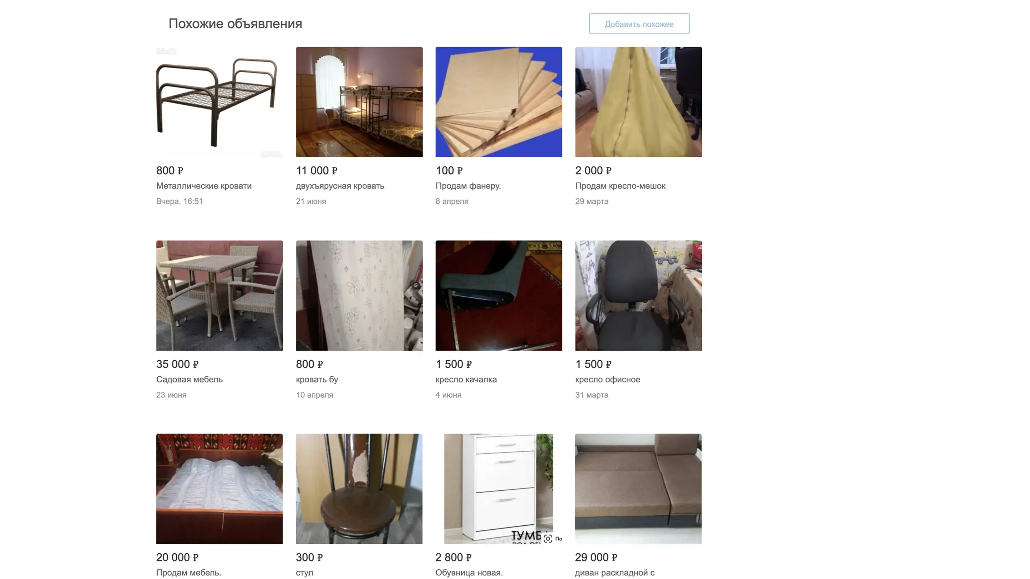Open the metal bed frame thumbnail
This screenshot has width=1030, height=579.
(x=220, y=102)
